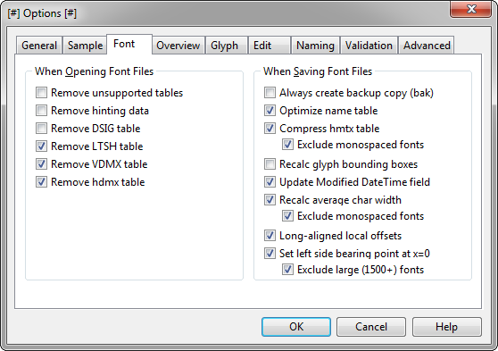
Task: Enable Recalc glyph bounding boxes
Action: point(270,164)
